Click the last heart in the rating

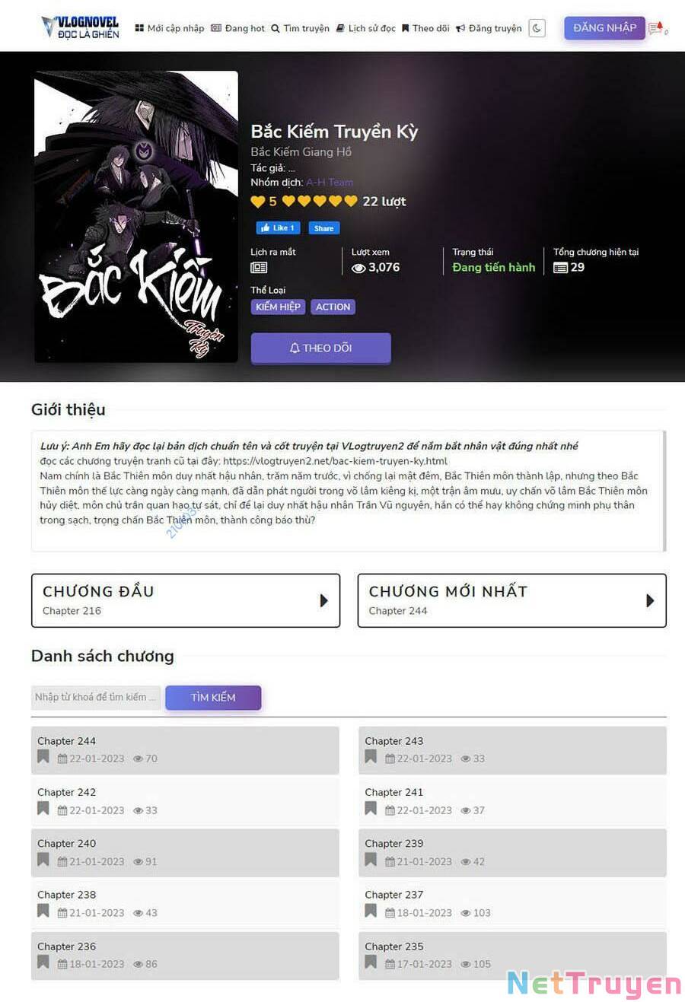pos(350,201)
